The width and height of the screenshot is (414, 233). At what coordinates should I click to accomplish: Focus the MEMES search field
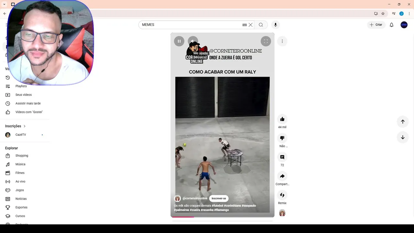pos(191,25)
